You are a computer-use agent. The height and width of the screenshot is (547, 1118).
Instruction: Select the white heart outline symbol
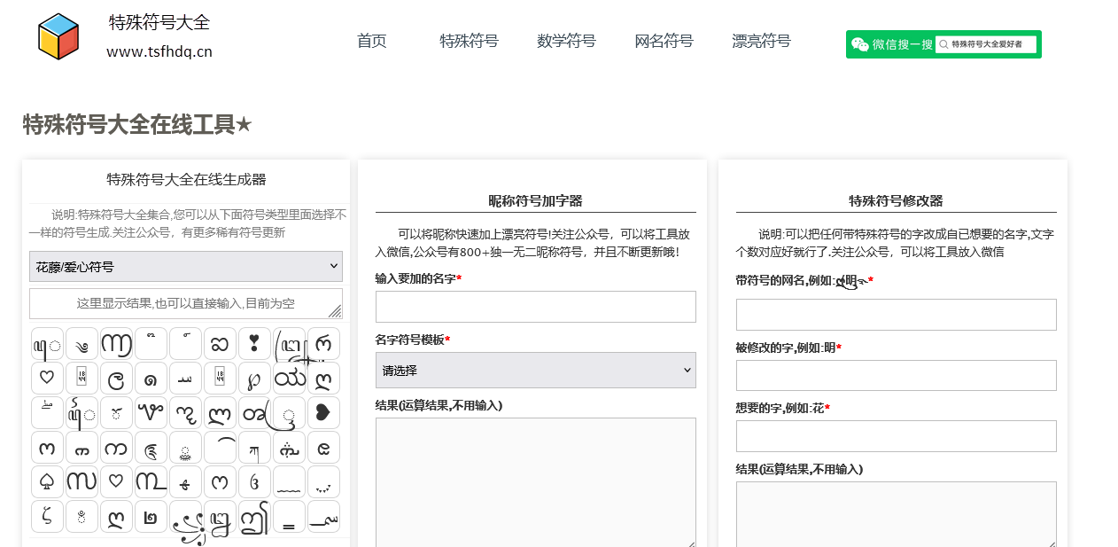(46, 378)
